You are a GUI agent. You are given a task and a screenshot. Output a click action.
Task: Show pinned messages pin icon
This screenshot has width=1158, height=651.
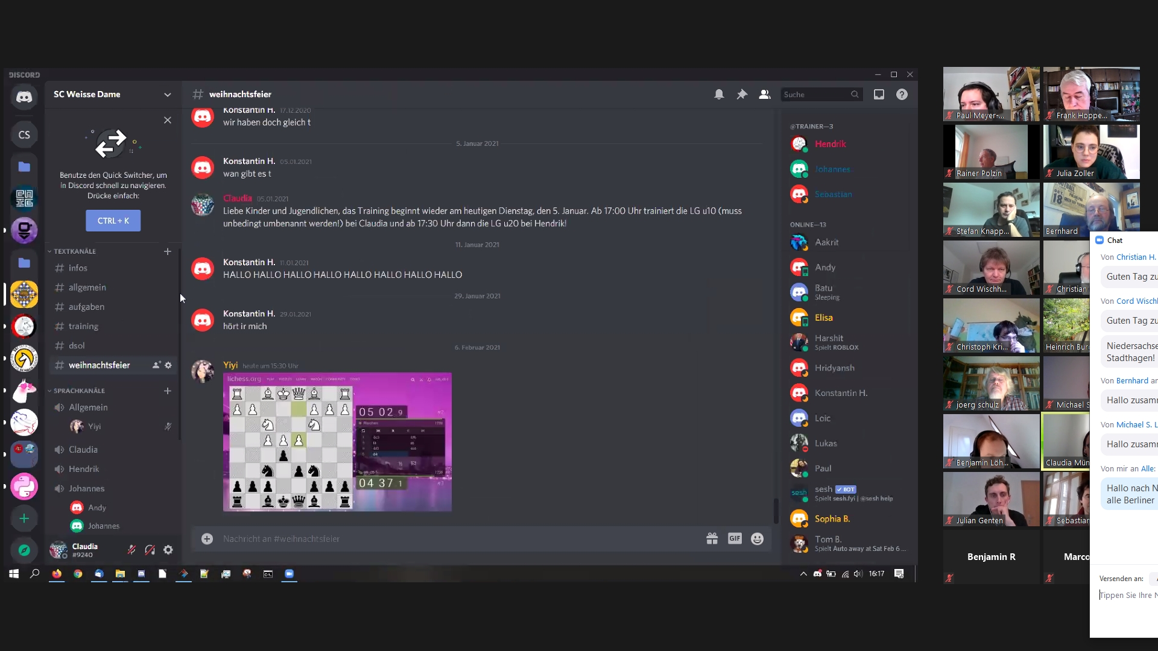[742, 94]
